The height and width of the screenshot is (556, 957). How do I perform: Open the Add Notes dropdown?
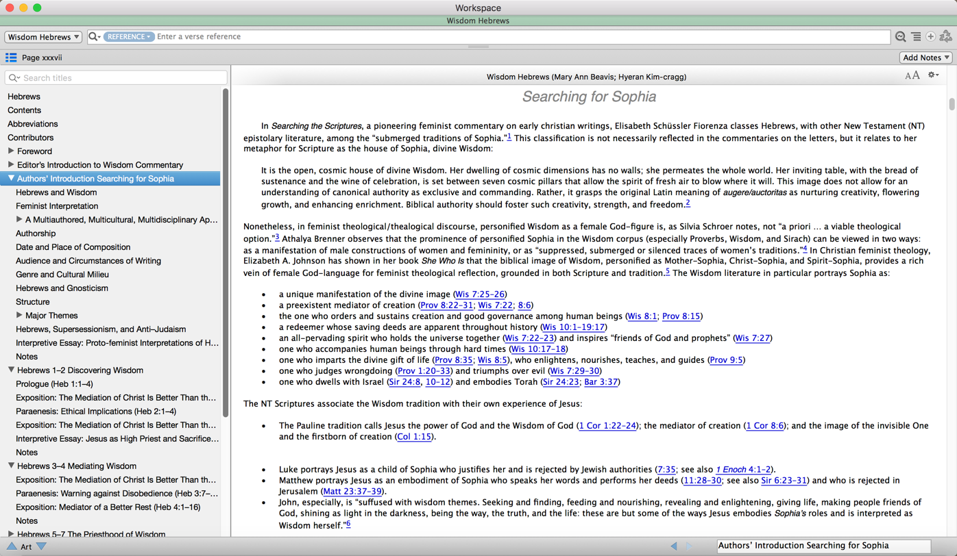coord(925,58)
